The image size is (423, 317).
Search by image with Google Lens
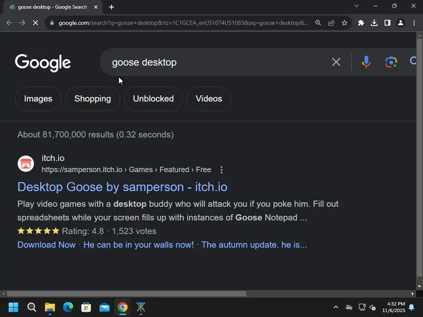point(391,62)
